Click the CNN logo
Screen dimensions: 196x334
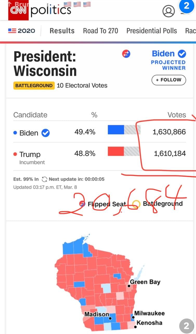[19, 10]
